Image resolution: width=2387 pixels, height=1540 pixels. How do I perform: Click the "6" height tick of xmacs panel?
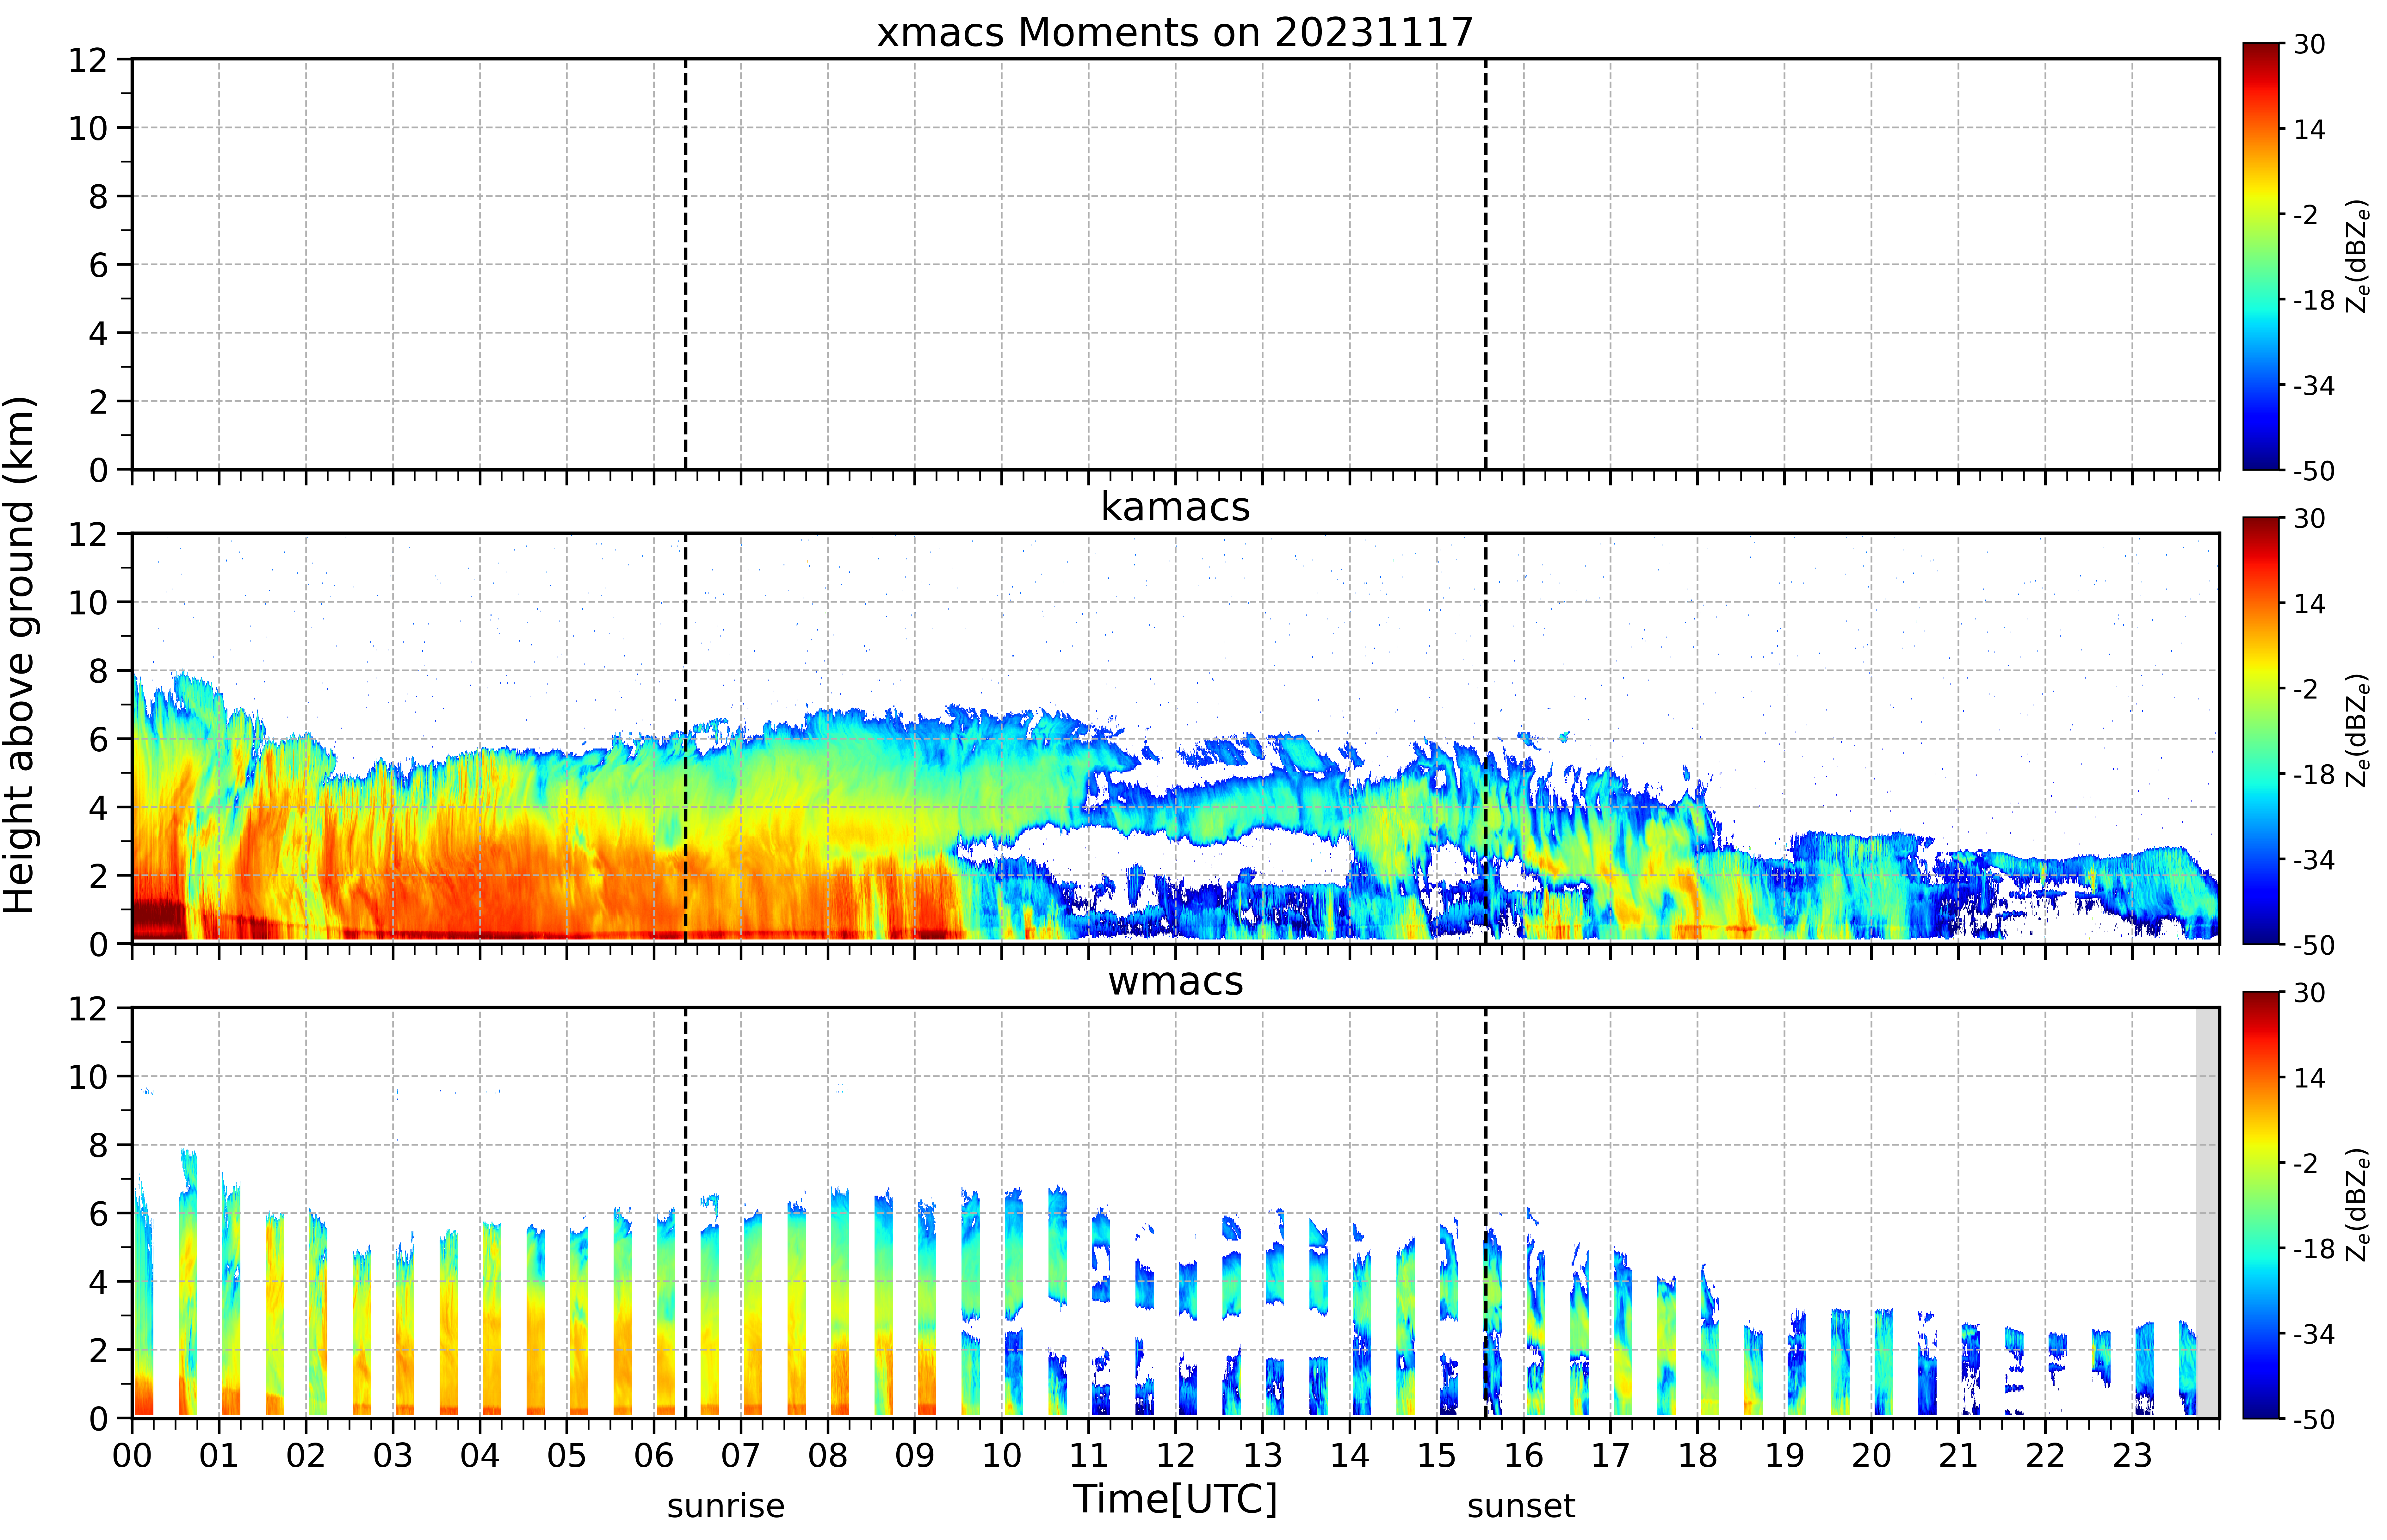click(x=98, y=265)
